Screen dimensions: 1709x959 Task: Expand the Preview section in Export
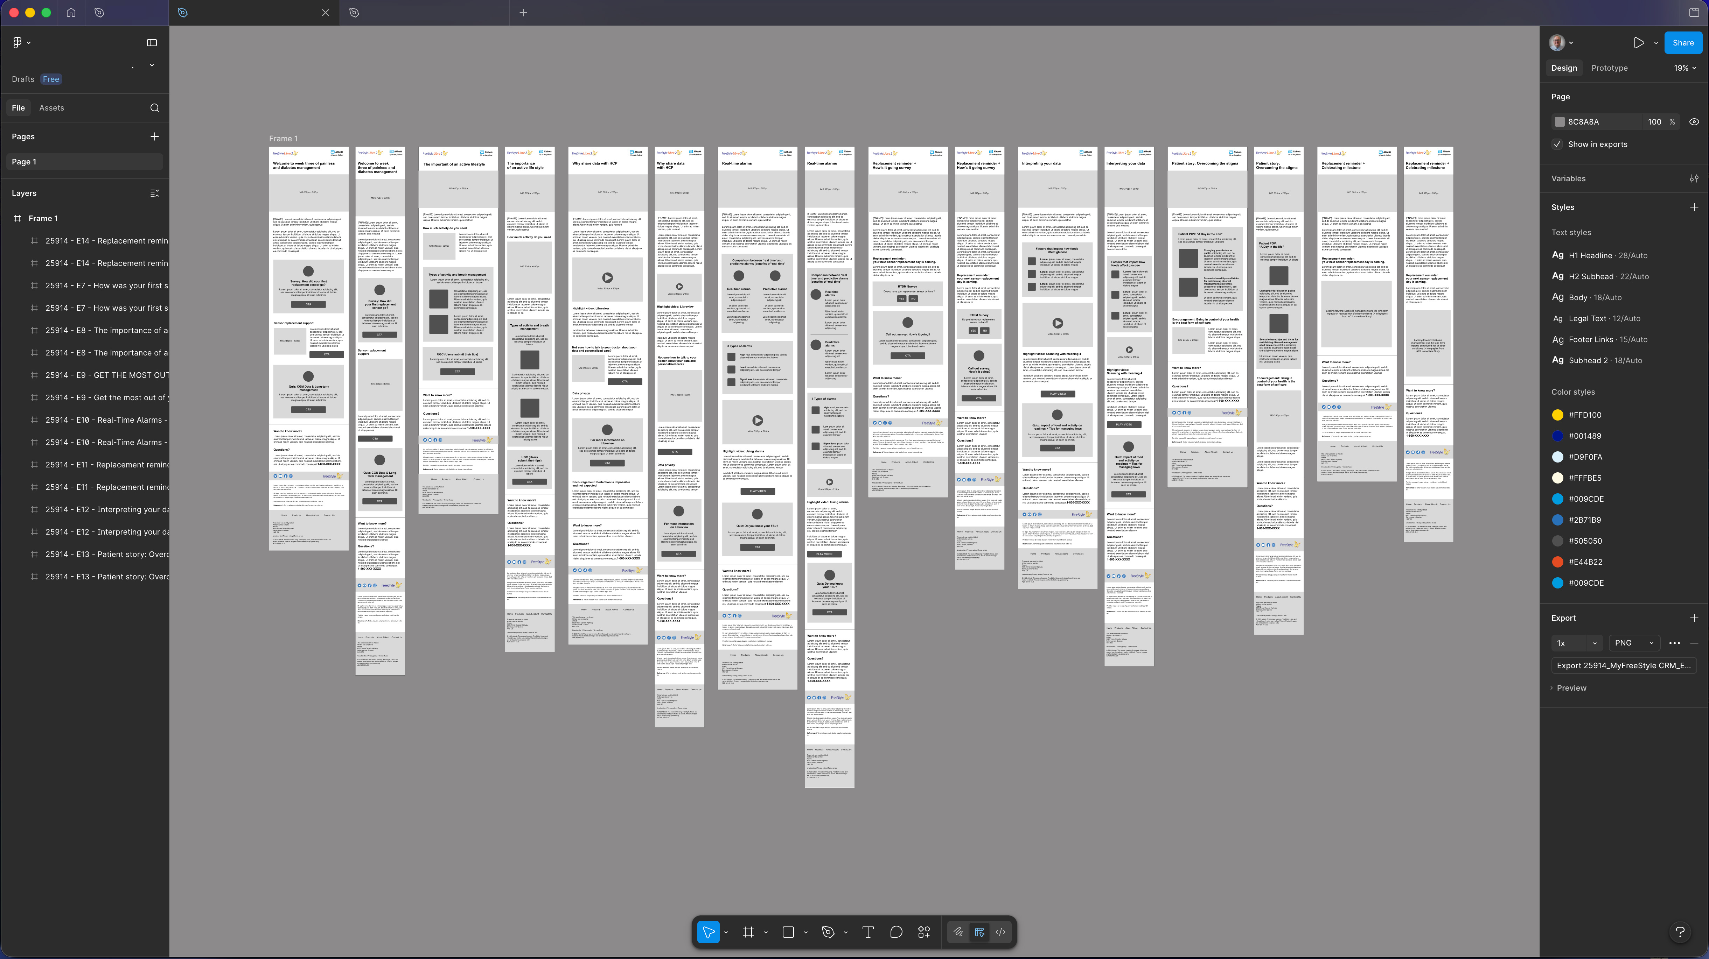pyautogui.click(x=1572, y=688)
